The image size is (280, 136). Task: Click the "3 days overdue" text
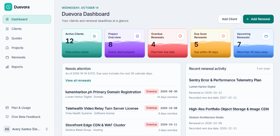pos(168,130)
